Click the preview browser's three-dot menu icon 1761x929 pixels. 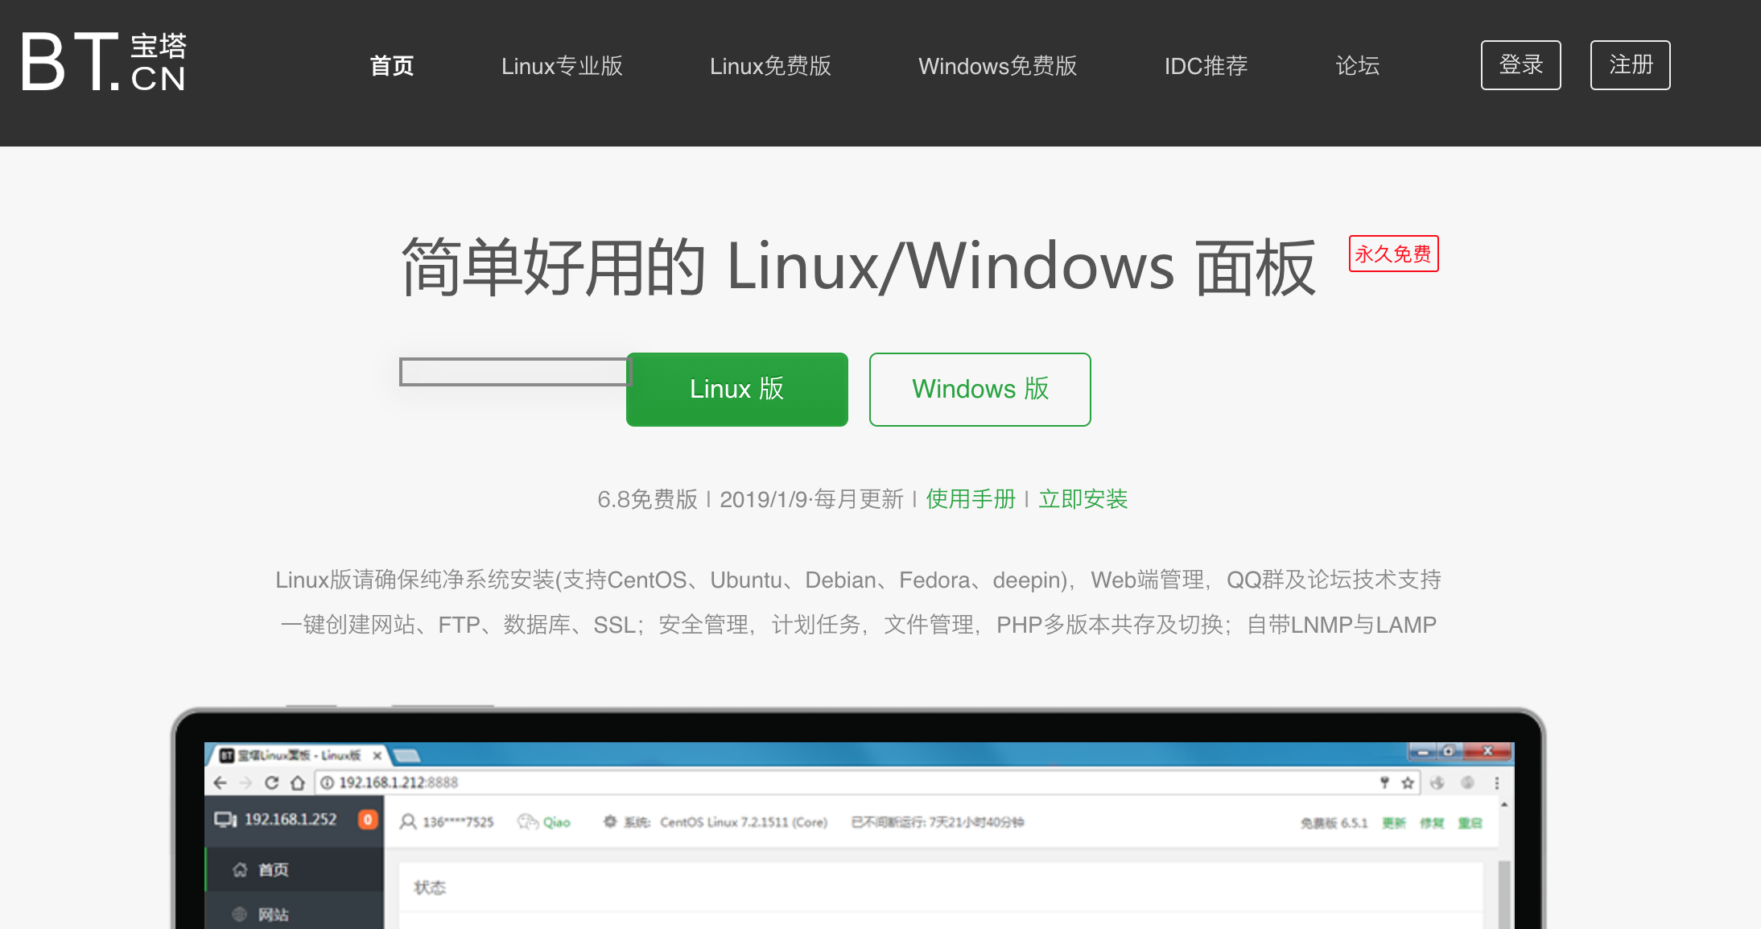click(x=1497, y=782)
